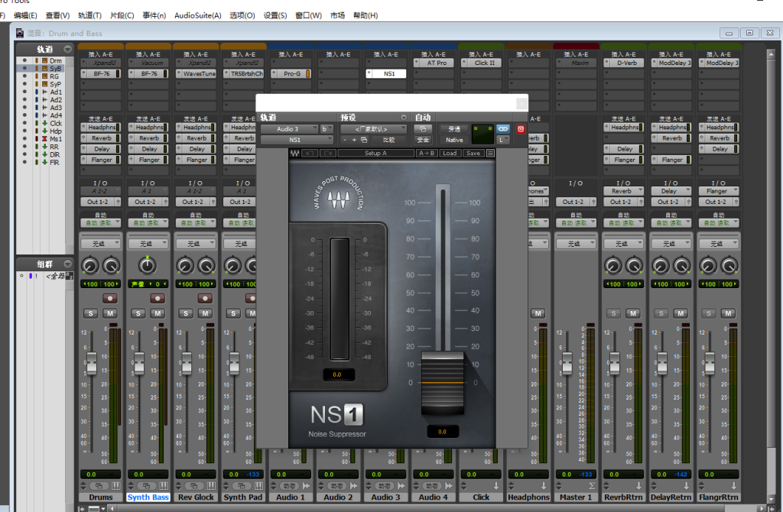Click the left pan knob on Drums strip

(x=90, y=265)
